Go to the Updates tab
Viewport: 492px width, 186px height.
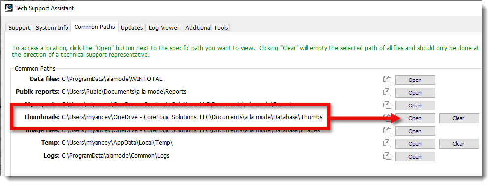(x=132, y=28)
